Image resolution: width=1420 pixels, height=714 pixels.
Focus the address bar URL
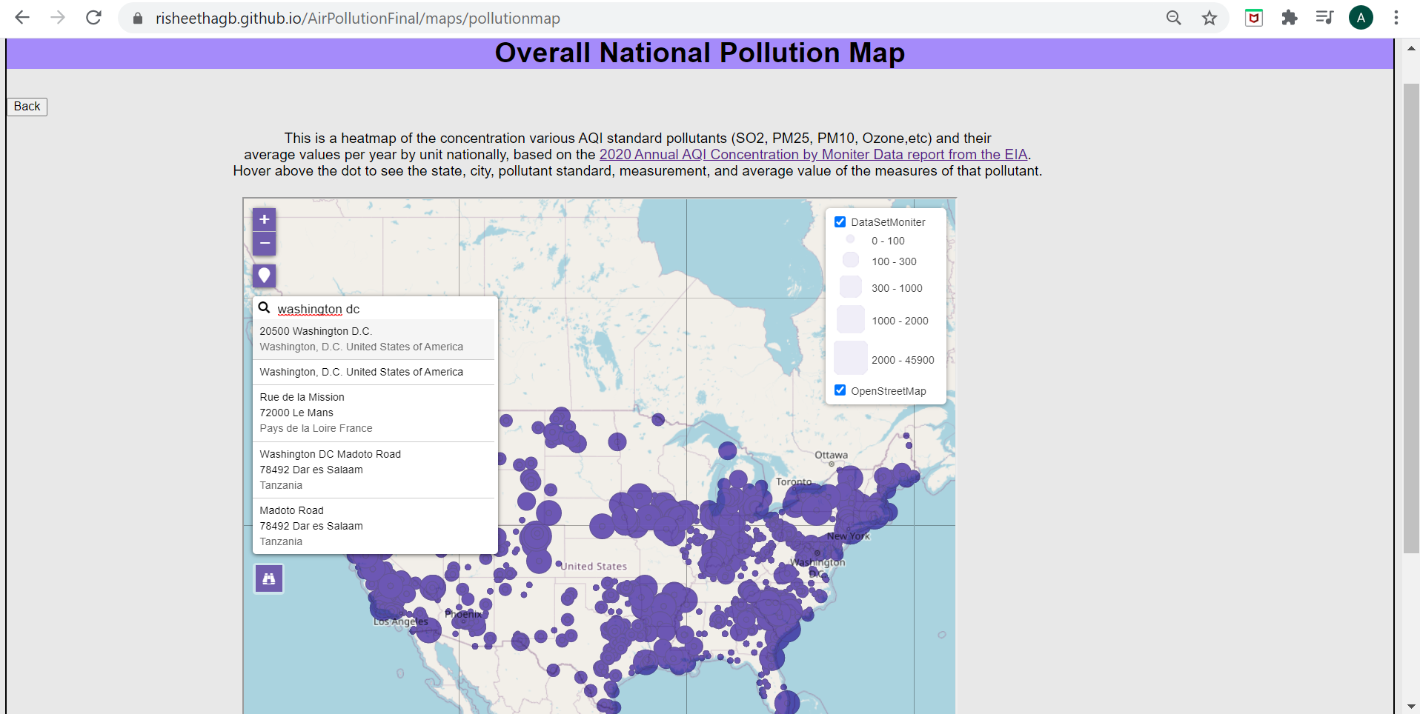[x=358, y=19]
